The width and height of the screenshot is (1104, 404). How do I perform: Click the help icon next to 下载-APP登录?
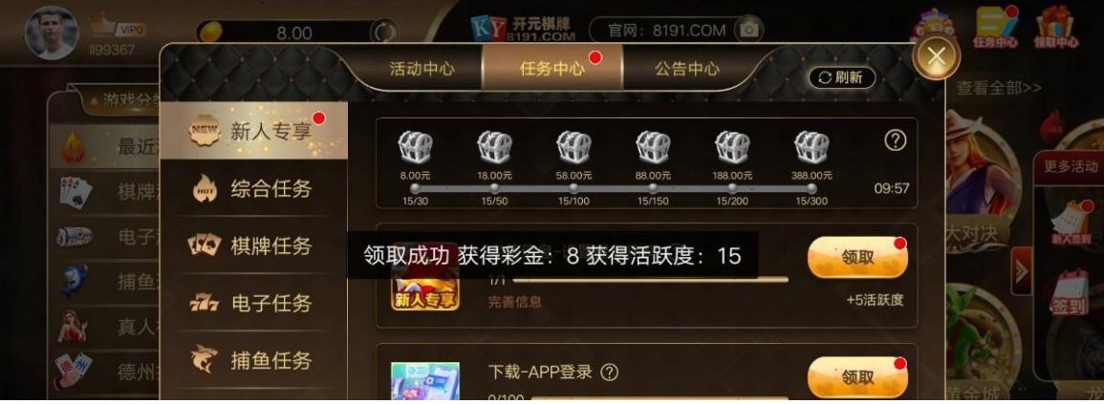tap(610, 372)
